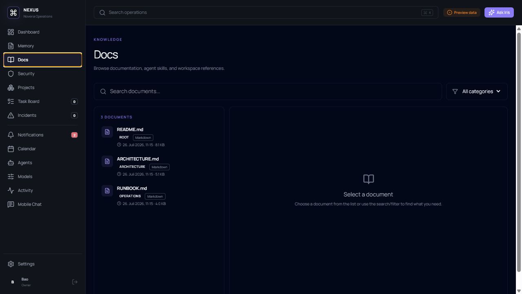This screenshot has width=522, height=294.
Task: Open Dashboard from the sidebar
Action: pyautogui.click(x=43, y=32)
